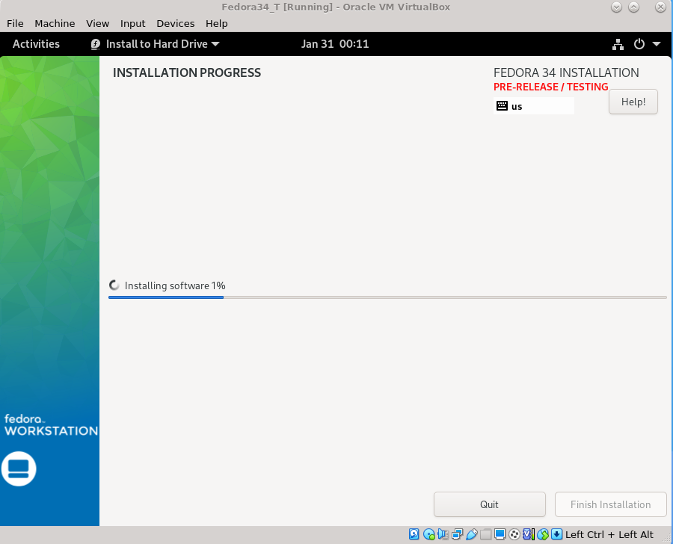Click the Install to Hard Drive app icon
The image size is (673, 544).
pos(95,44)
